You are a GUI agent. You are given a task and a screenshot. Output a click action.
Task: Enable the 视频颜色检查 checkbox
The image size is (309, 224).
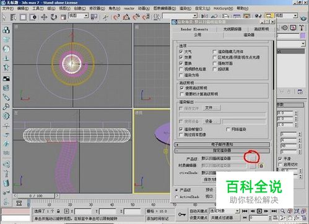[x=181, y=69]
